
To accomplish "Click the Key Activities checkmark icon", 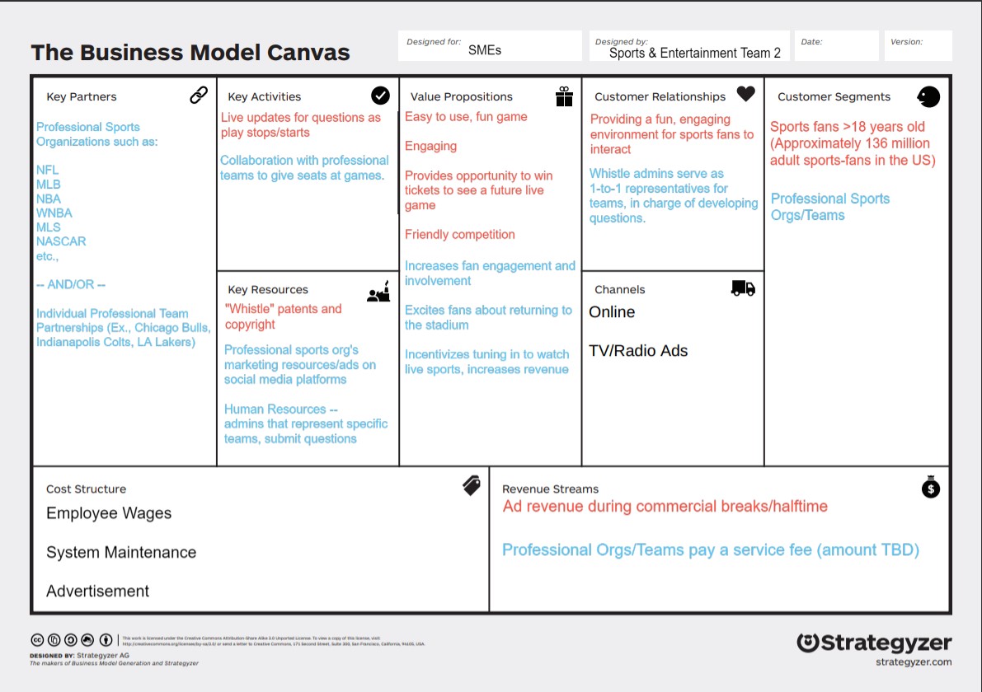I will pyautogui.click(x=380, y=95).
